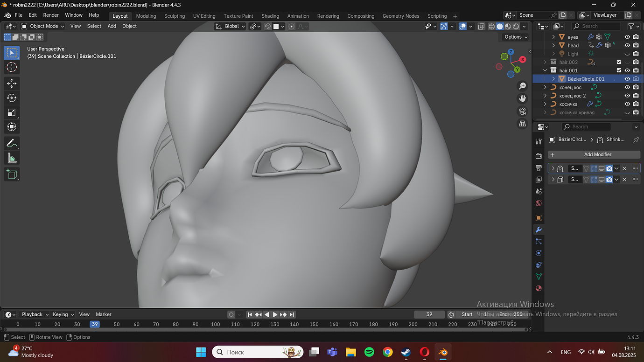The height and width of the screenshot is (362, 644).
Task: Open the Modifiers wrench properties tab
Action: click(539, 230)
